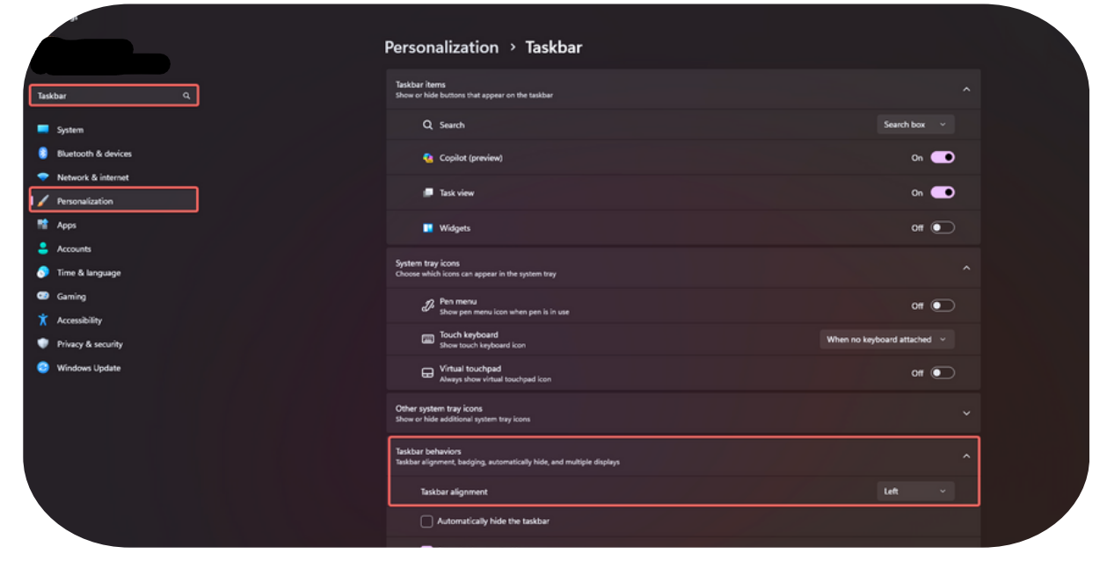Open Accounts via its person icon
This screenshot has height=561, width=1107.
click(x=42, y=248)
